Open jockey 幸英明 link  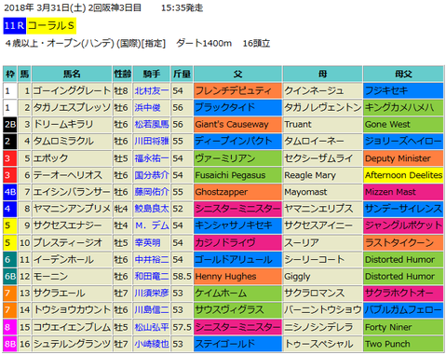coord(147,242)
